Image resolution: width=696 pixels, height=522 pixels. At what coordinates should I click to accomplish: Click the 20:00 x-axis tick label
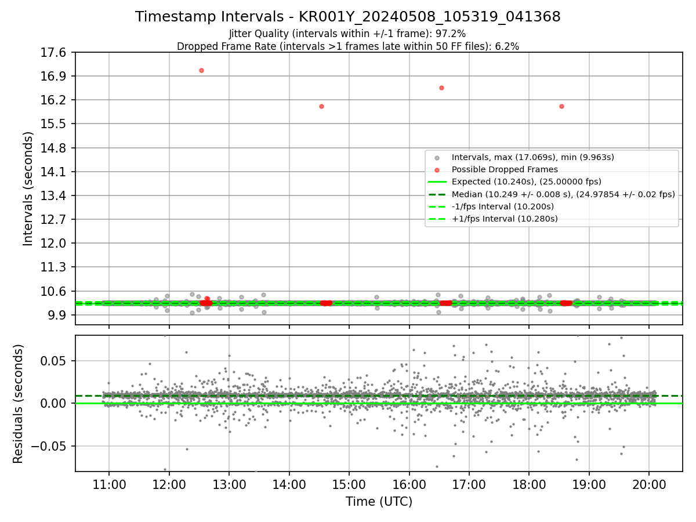click(x=649, y=484)
